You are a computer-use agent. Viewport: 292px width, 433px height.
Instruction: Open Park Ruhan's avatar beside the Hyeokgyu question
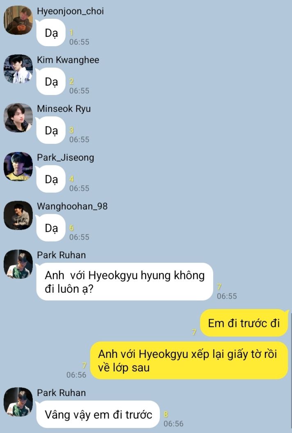(x=18, y=264)
